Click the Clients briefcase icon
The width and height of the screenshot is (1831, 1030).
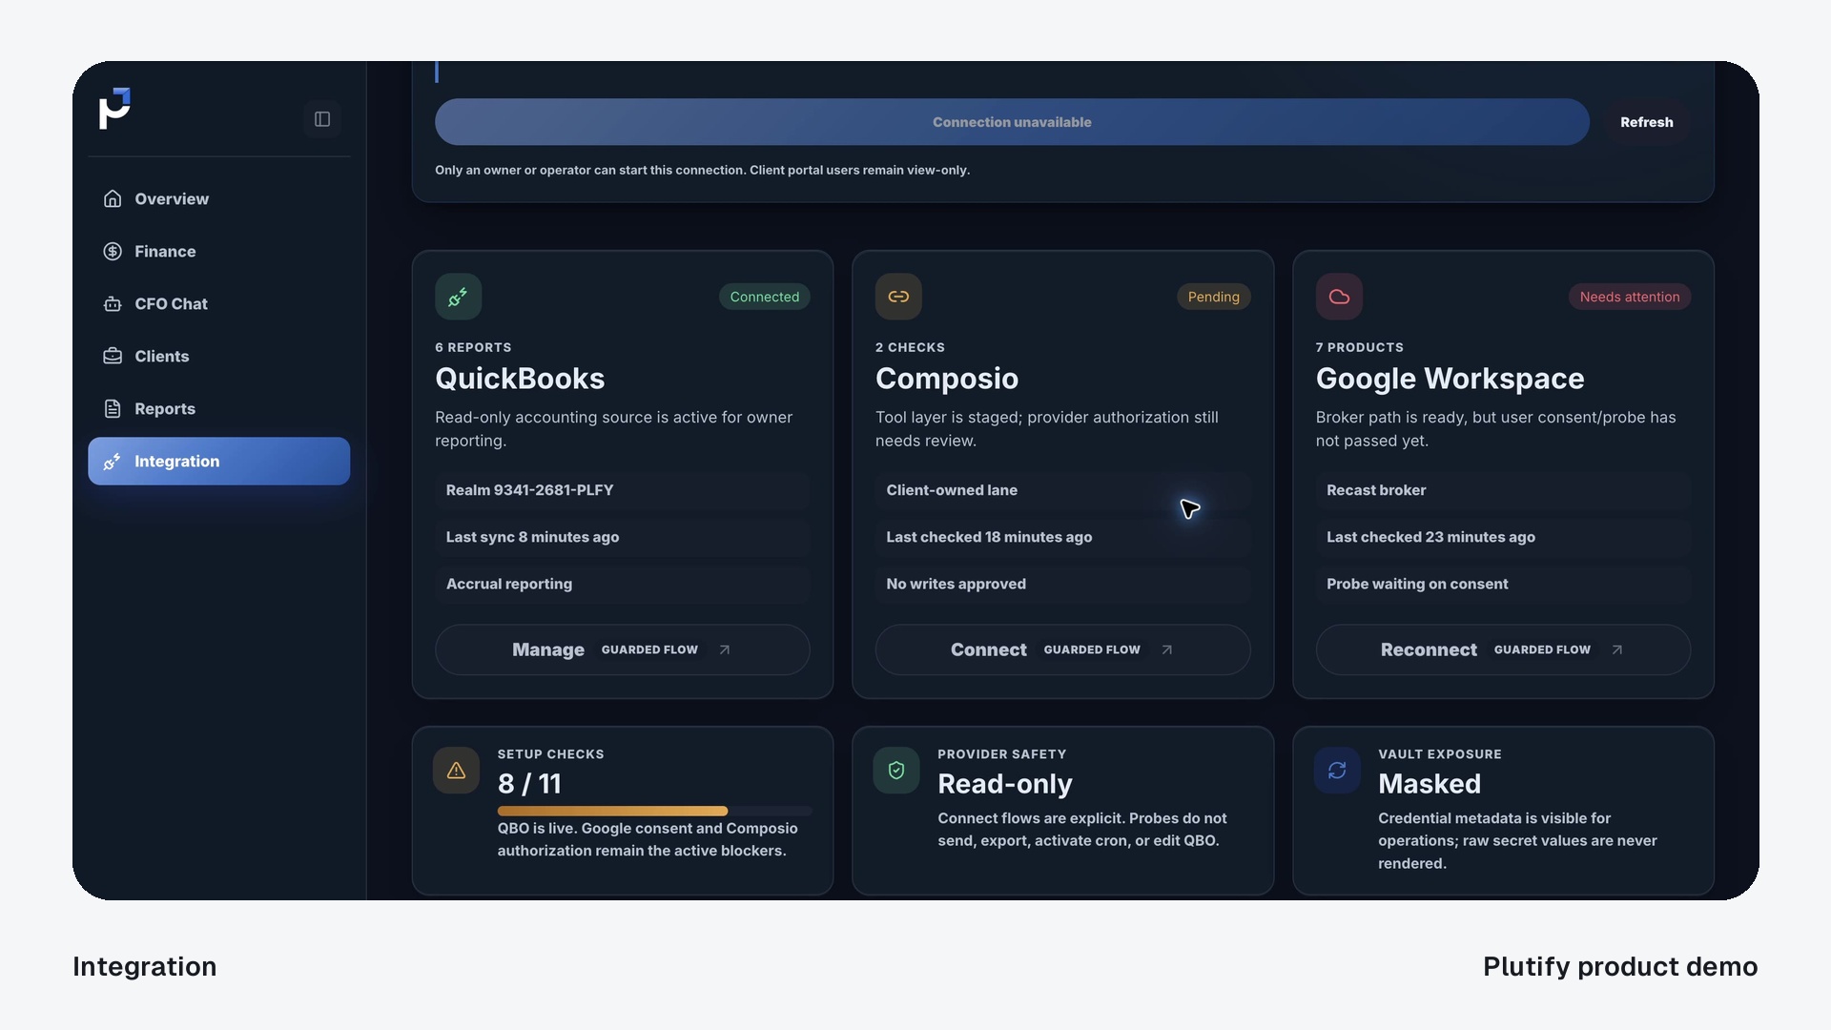[x=113, y=356]
